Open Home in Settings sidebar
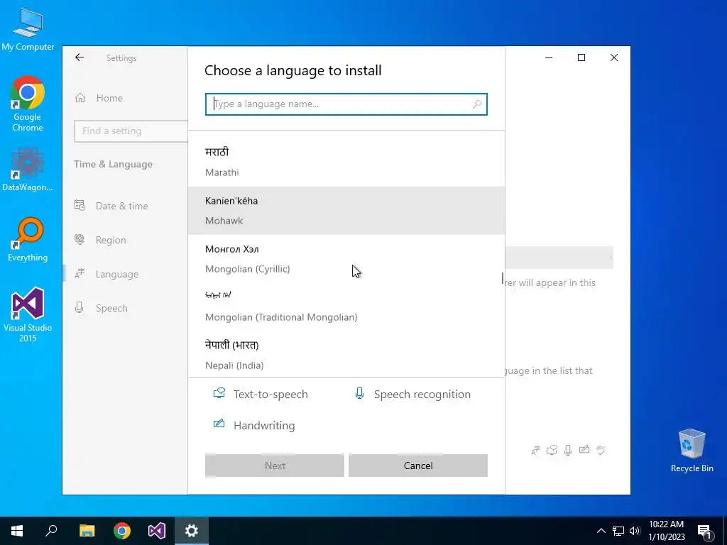 109,98
